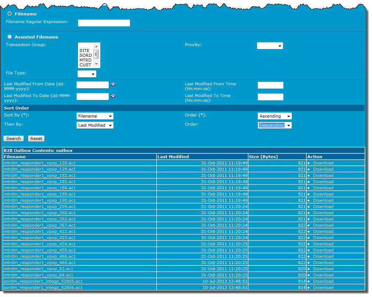Open calendar picker for Last Modified From Date
Viewport: 372px width, 297px height.
(113, 85)
